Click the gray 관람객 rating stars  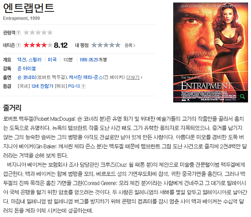[38, 33]
